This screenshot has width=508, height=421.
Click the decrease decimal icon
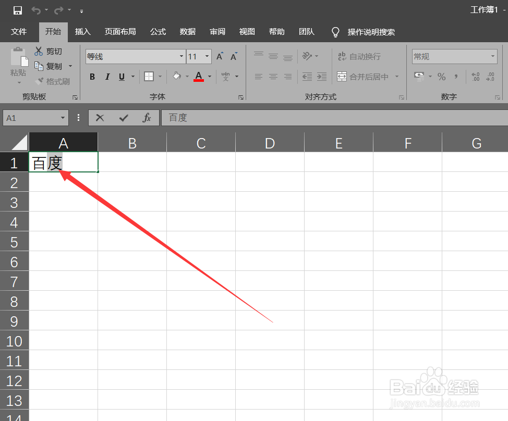click(x=490, y=77)
